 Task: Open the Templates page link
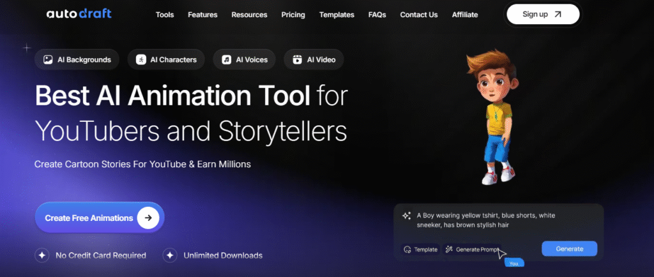337,15
